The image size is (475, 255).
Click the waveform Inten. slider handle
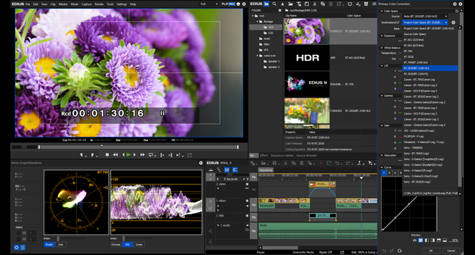pyautogui.click(x=123, y=239)
